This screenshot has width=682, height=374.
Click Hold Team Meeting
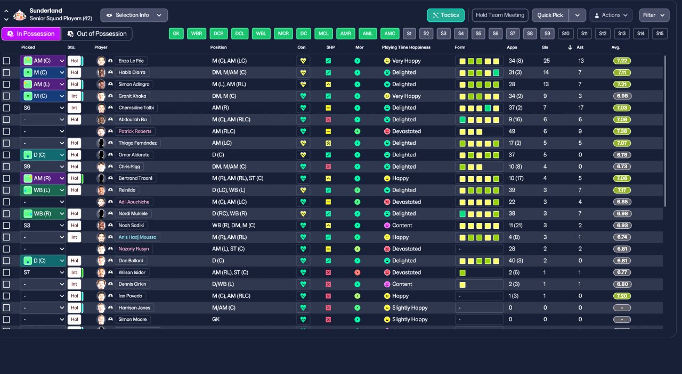pos(500,15)
